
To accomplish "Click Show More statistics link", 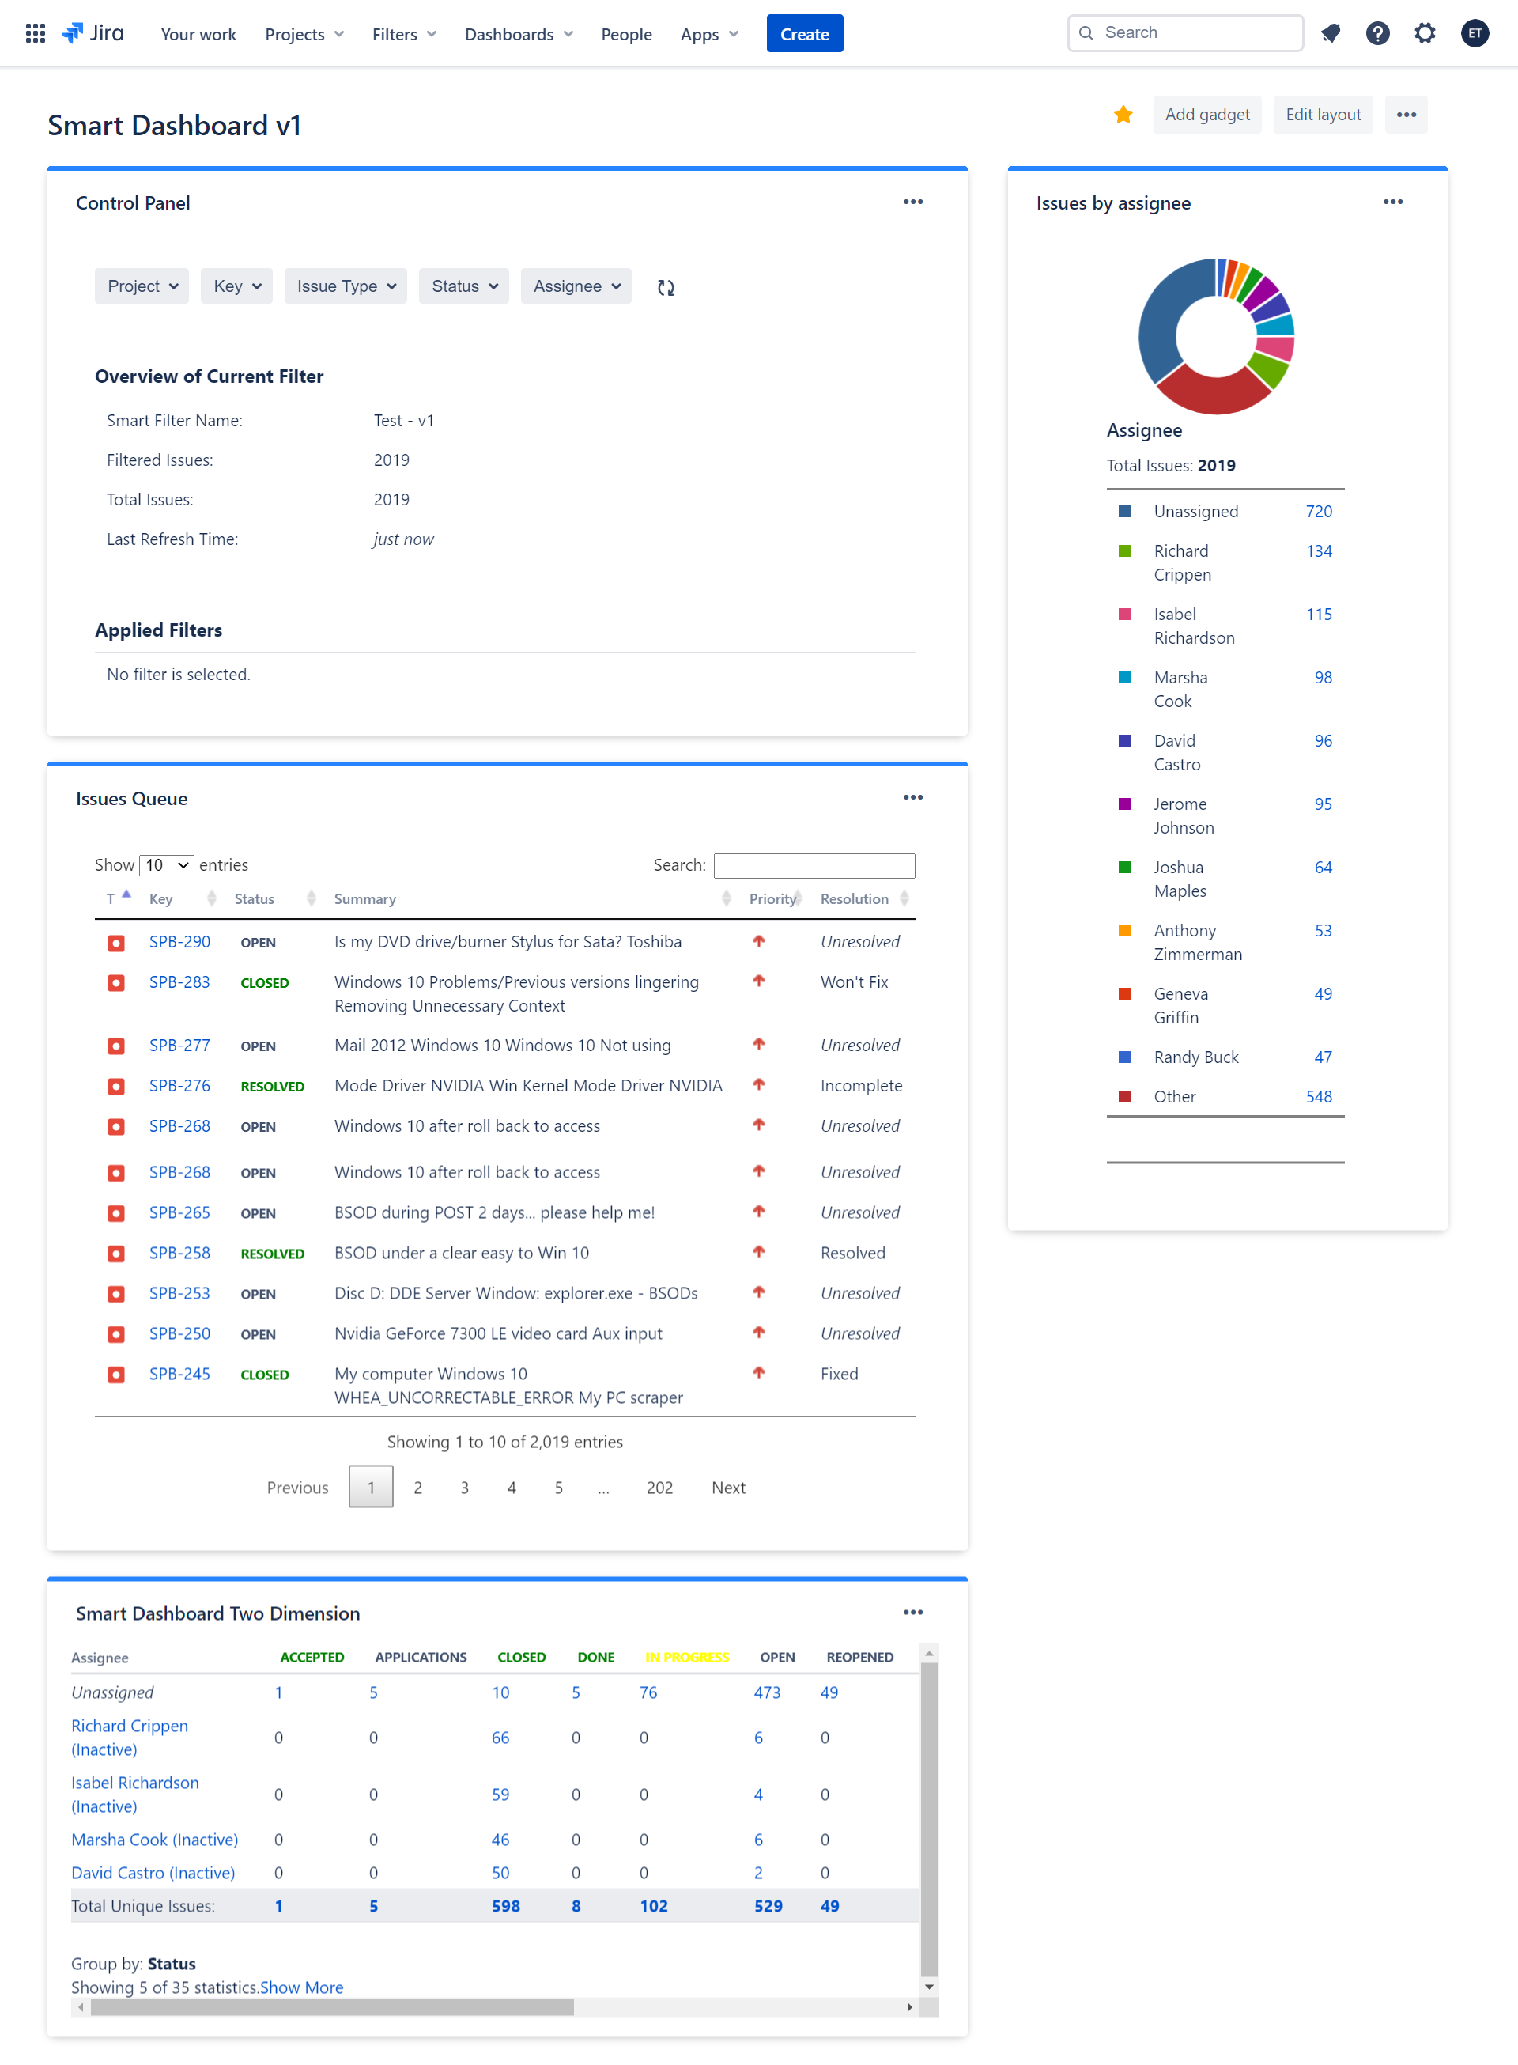I will click(301, 1987).
